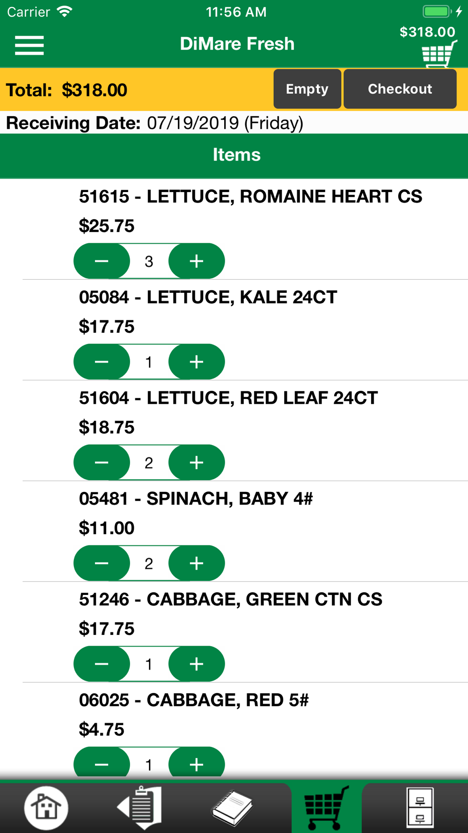Increase Red Leaf lettuce quantity
Image resolution: width=468 pixels, height=833 pixels.
point(197,462)
